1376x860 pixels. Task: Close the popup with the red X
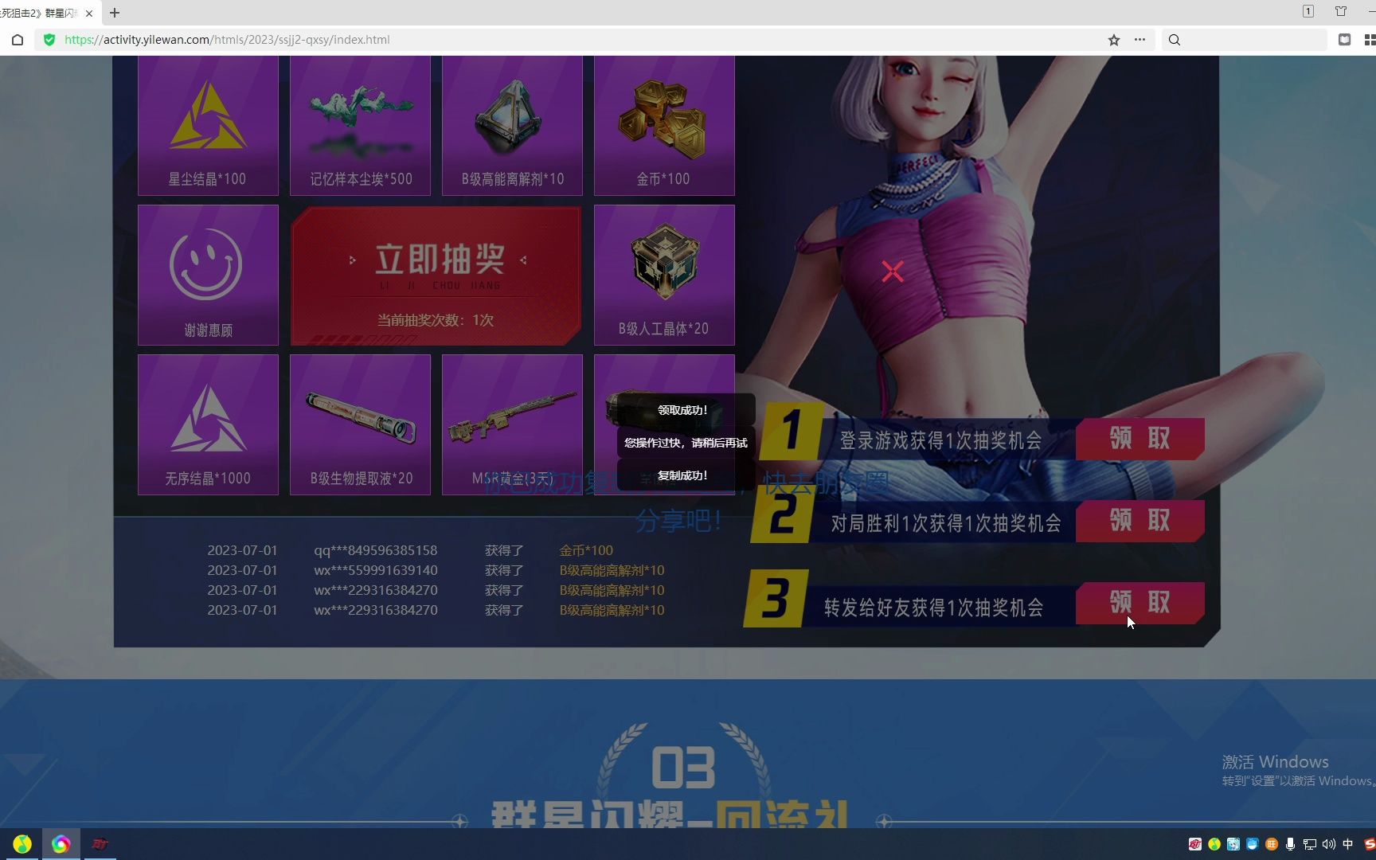[893, 272]
